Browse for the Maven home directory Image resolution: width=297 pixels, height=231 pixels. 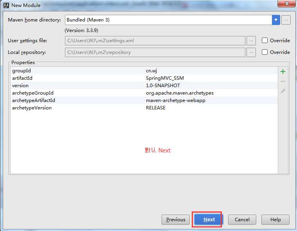pos(286,20)
